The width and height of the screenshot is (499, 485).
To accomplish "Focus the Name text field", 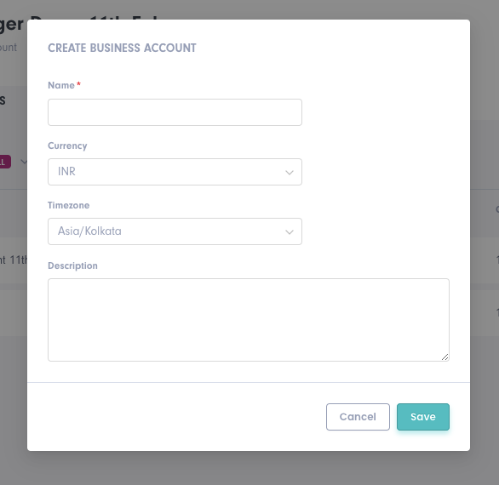I will [175, 112].
